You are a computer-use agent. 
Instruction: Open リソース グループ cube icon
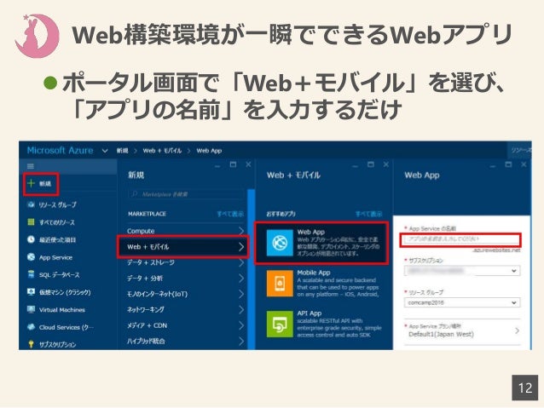coord(31,204)
